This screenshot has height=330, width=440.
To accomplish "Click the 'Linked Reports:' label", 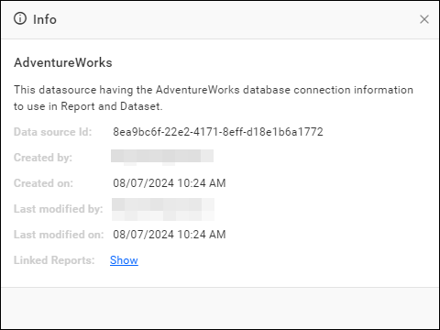I will [x=54, y=260].
